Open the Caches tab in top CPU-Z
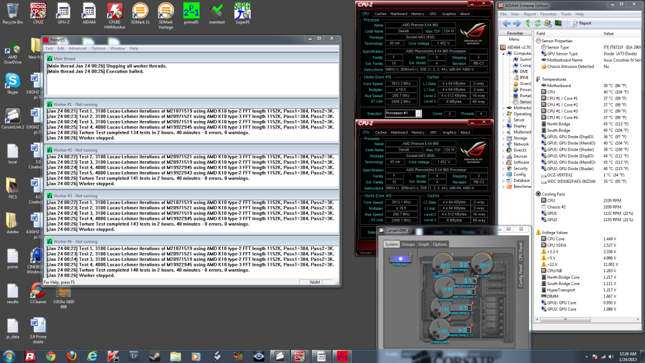Viewport: 645px width, 363px height. pos(380,14)
